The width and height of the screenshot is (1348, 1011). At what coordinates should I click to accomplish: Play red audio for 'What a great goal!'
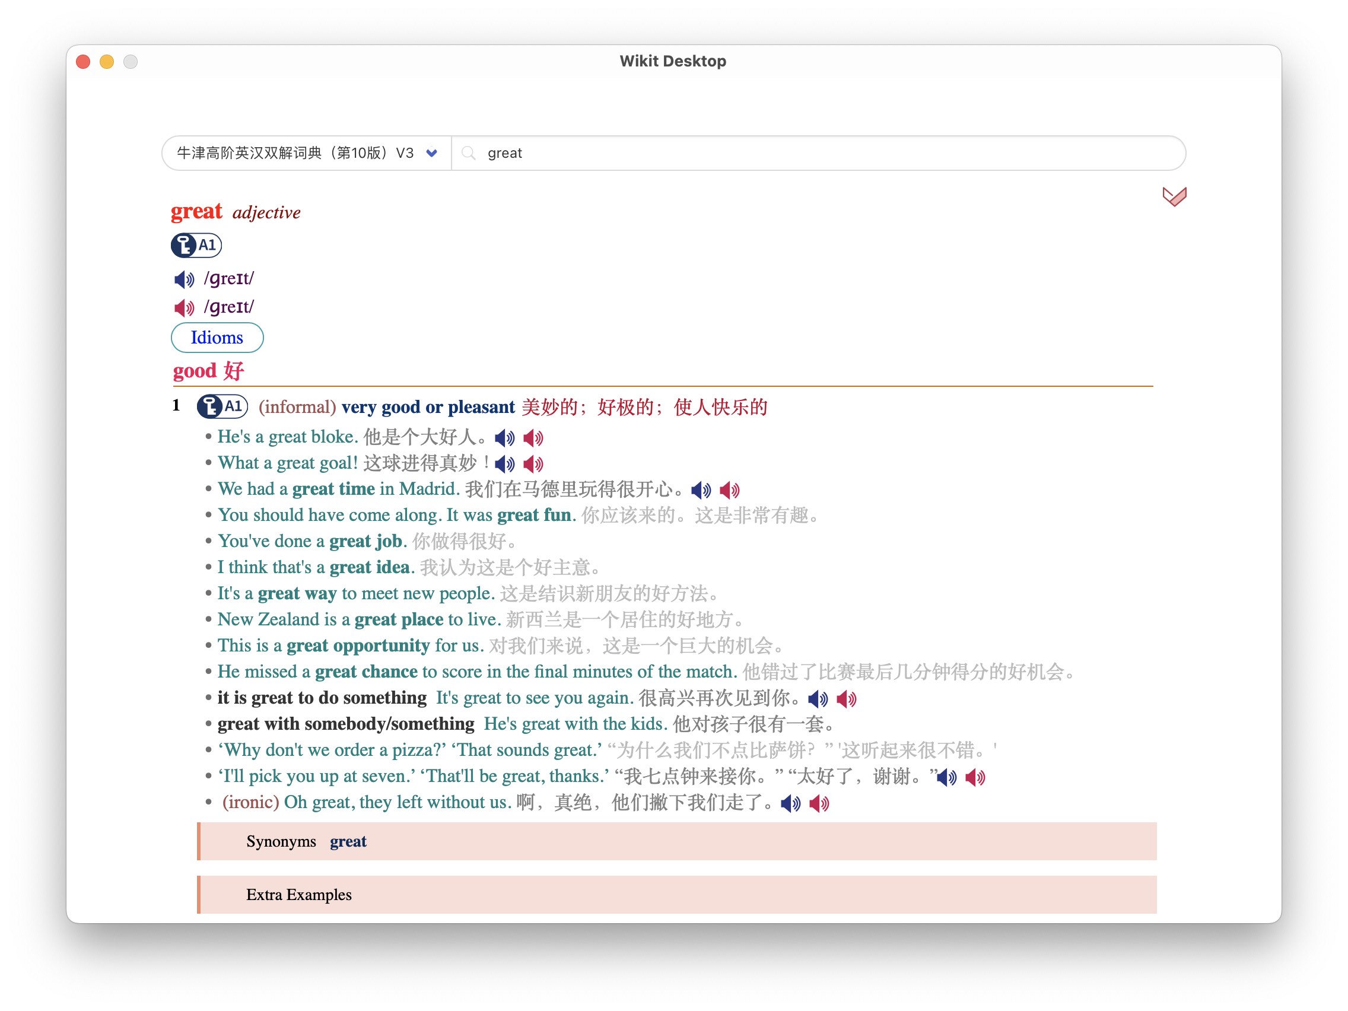pos(533,465)
